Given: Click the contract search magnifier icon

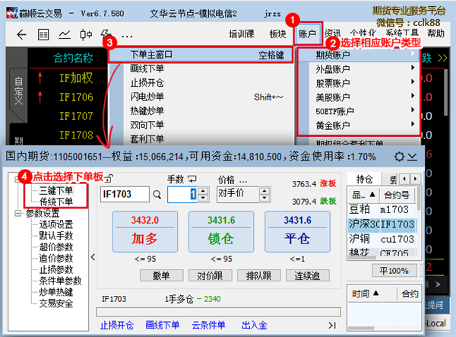Looking at the screenshot, I should (157, 195).
